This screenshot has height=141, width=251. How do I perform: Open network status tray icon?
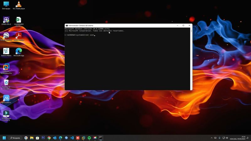(223, 138)
